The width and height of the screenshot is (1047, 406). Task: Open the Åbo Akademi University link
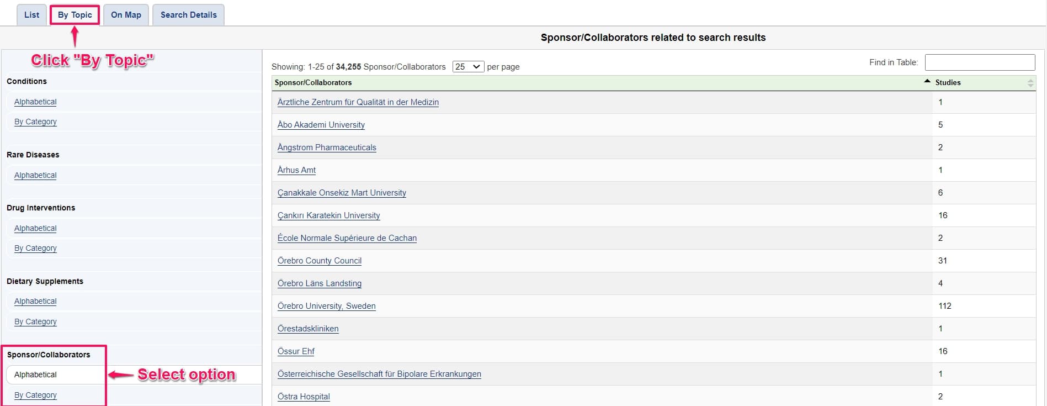pyautogui.click(x=321, y=125)
